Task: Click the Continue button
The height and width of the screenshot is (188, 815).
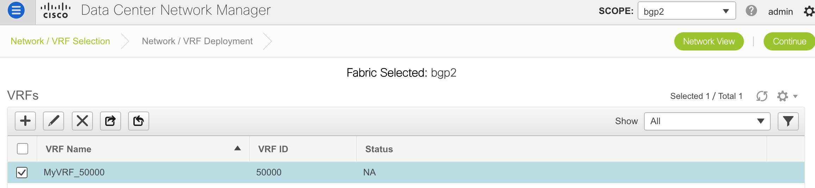Action: pyautogui.click(x=789, y=41)
